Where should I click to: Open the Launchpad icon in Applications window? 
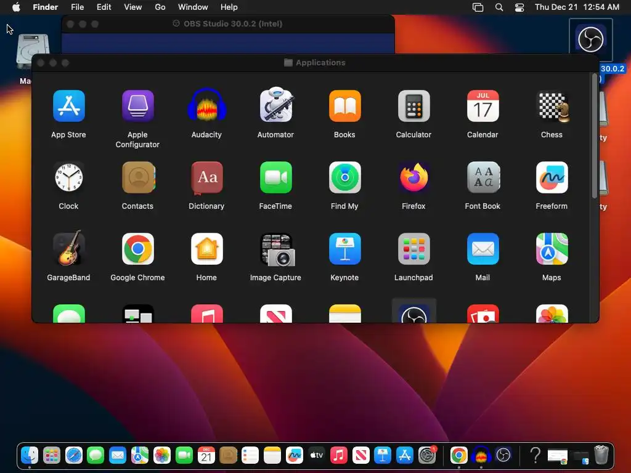(413, 249)
